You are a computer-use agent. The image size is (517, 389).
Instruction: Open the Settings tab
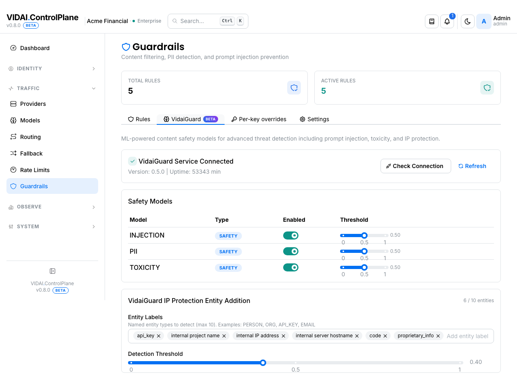point(314,119)
